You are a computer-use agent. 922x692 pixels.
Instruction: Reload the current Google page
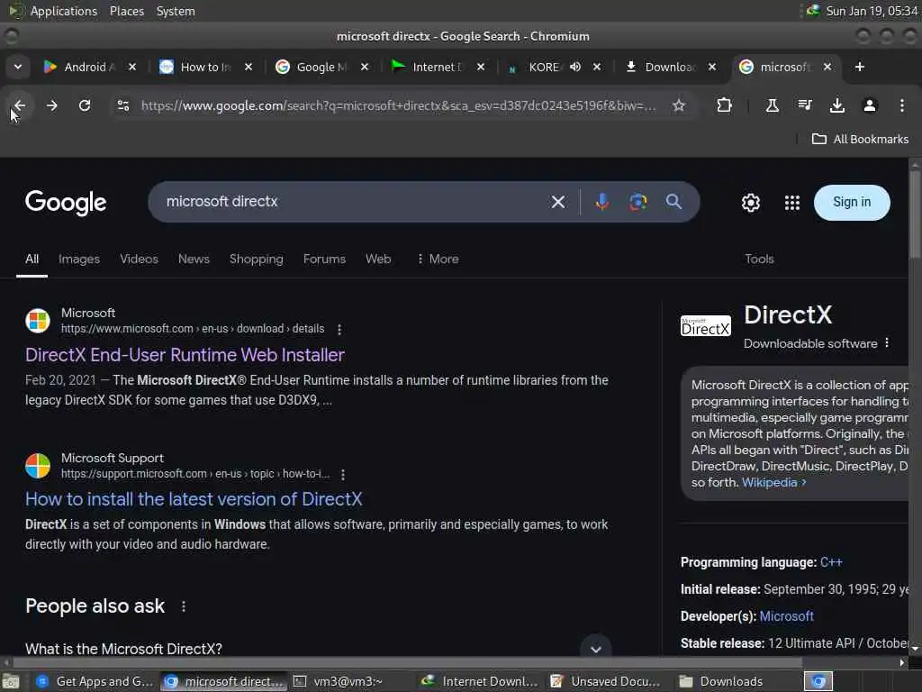coord(85,105)
